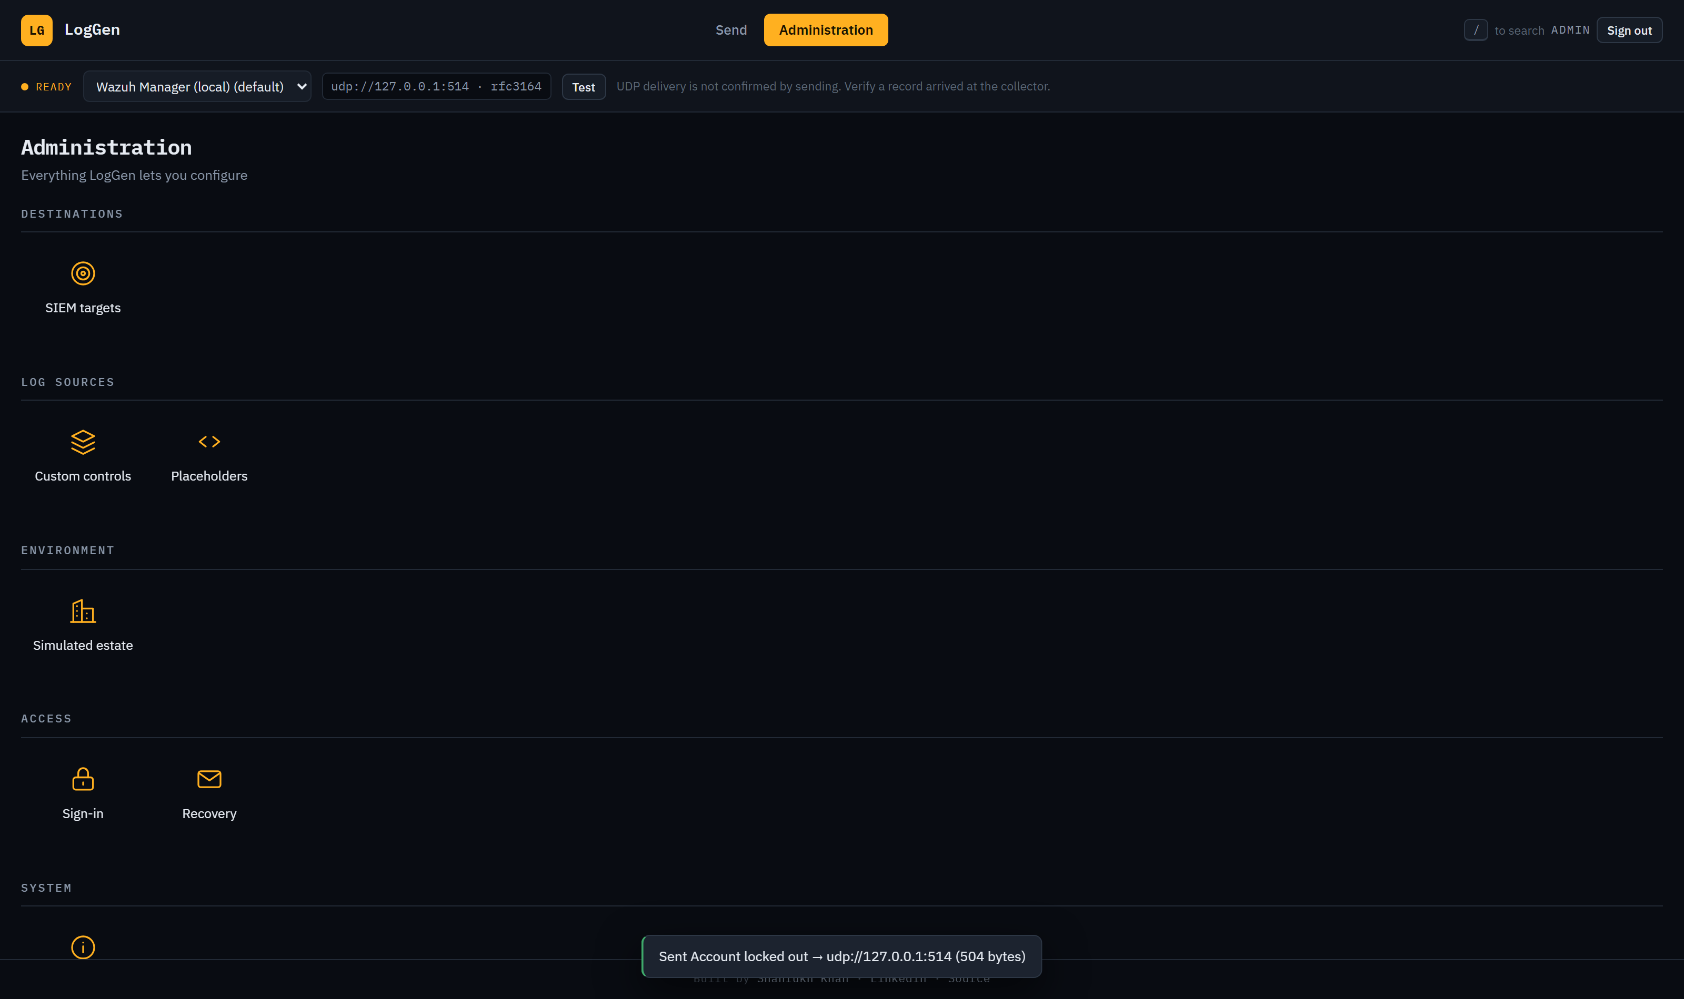Click the ACCESS section heading
This screenshot has height=999, width=1684.
tap(46, 719)
